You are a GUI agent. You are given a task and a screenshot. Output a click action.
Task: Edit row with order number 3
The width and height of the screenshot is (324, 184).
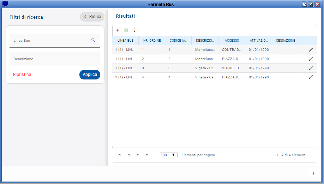click(311, 68)
